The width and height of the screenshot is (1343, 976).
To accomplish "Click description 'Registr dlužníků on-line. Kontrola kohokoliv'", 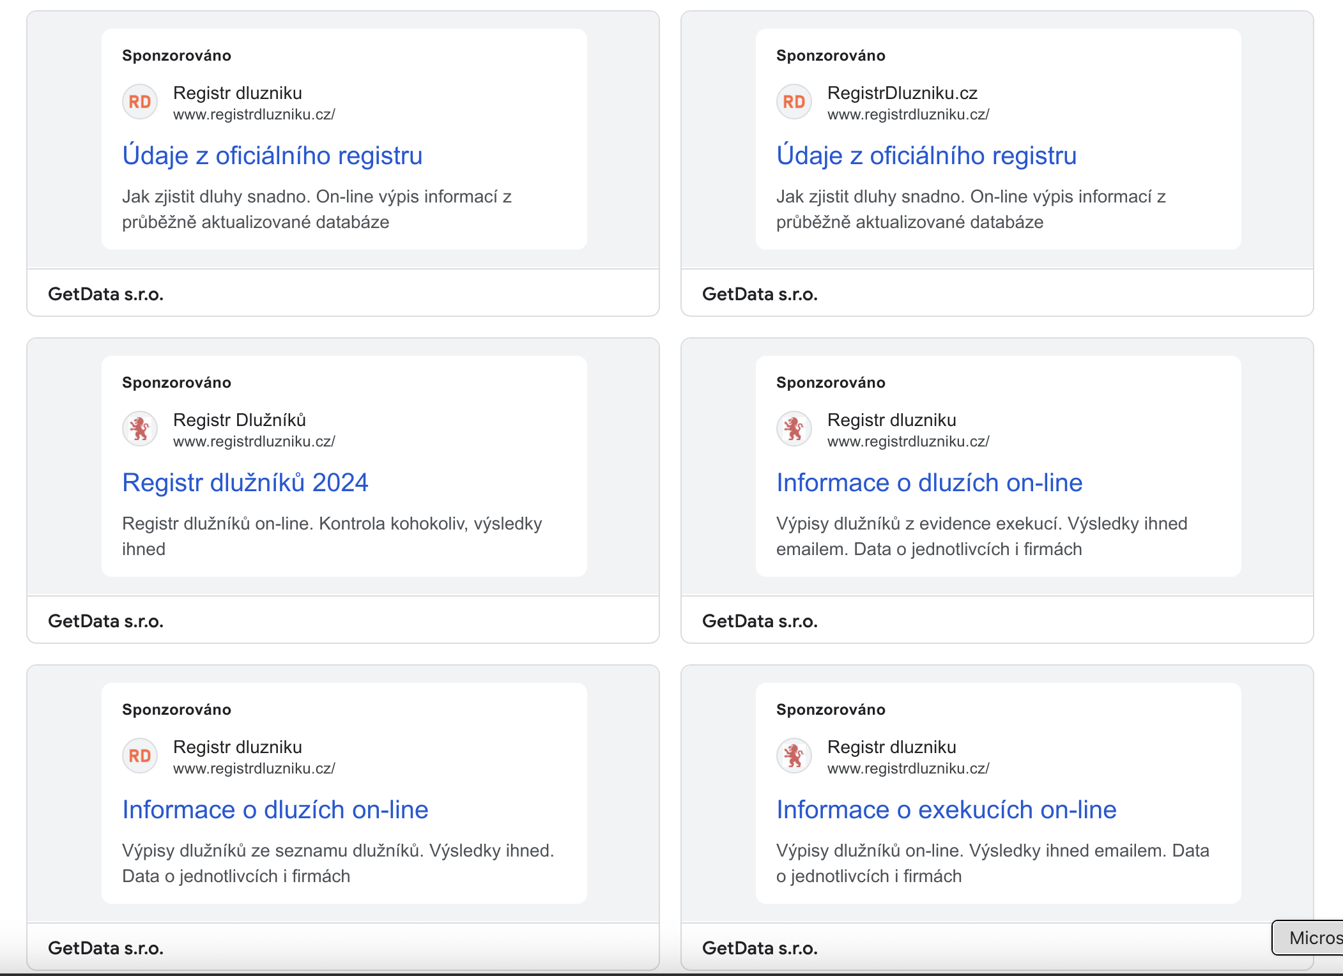I will 332,537.
